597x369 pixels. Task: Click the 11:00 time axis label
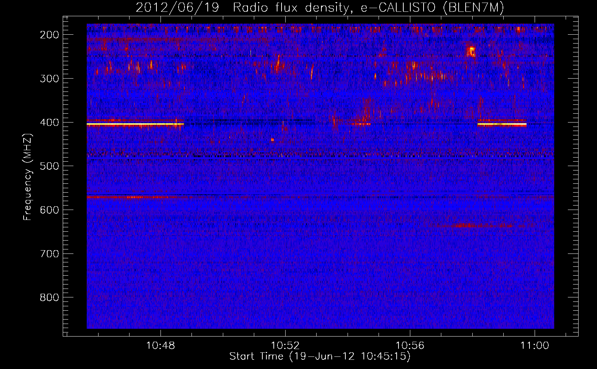click(x=535, y=346)
